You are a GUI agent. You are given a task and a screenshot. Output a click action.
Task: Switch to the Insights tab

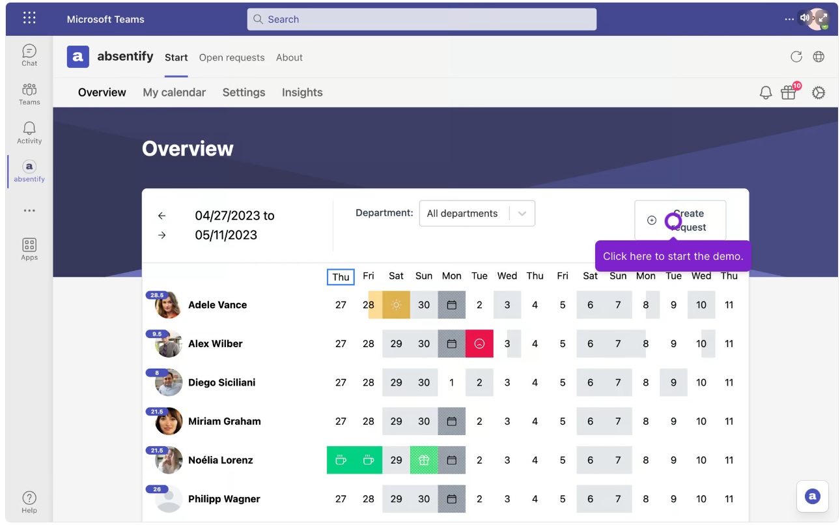(x=302, y=92)
